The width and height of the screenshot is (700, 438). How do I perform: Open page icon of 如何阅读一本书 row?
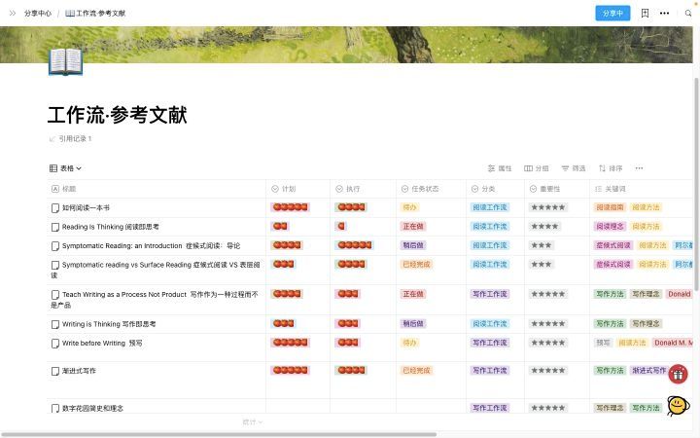pos(54,208)
